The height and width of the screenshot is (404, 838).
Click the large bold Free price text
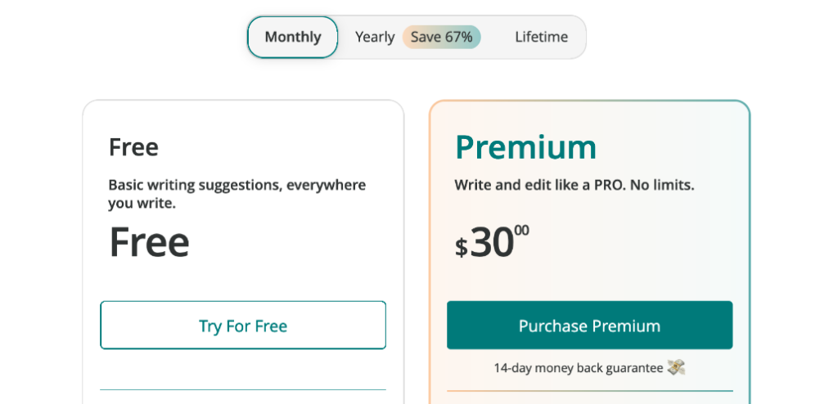pyautogui.click(x=149, y=242)
